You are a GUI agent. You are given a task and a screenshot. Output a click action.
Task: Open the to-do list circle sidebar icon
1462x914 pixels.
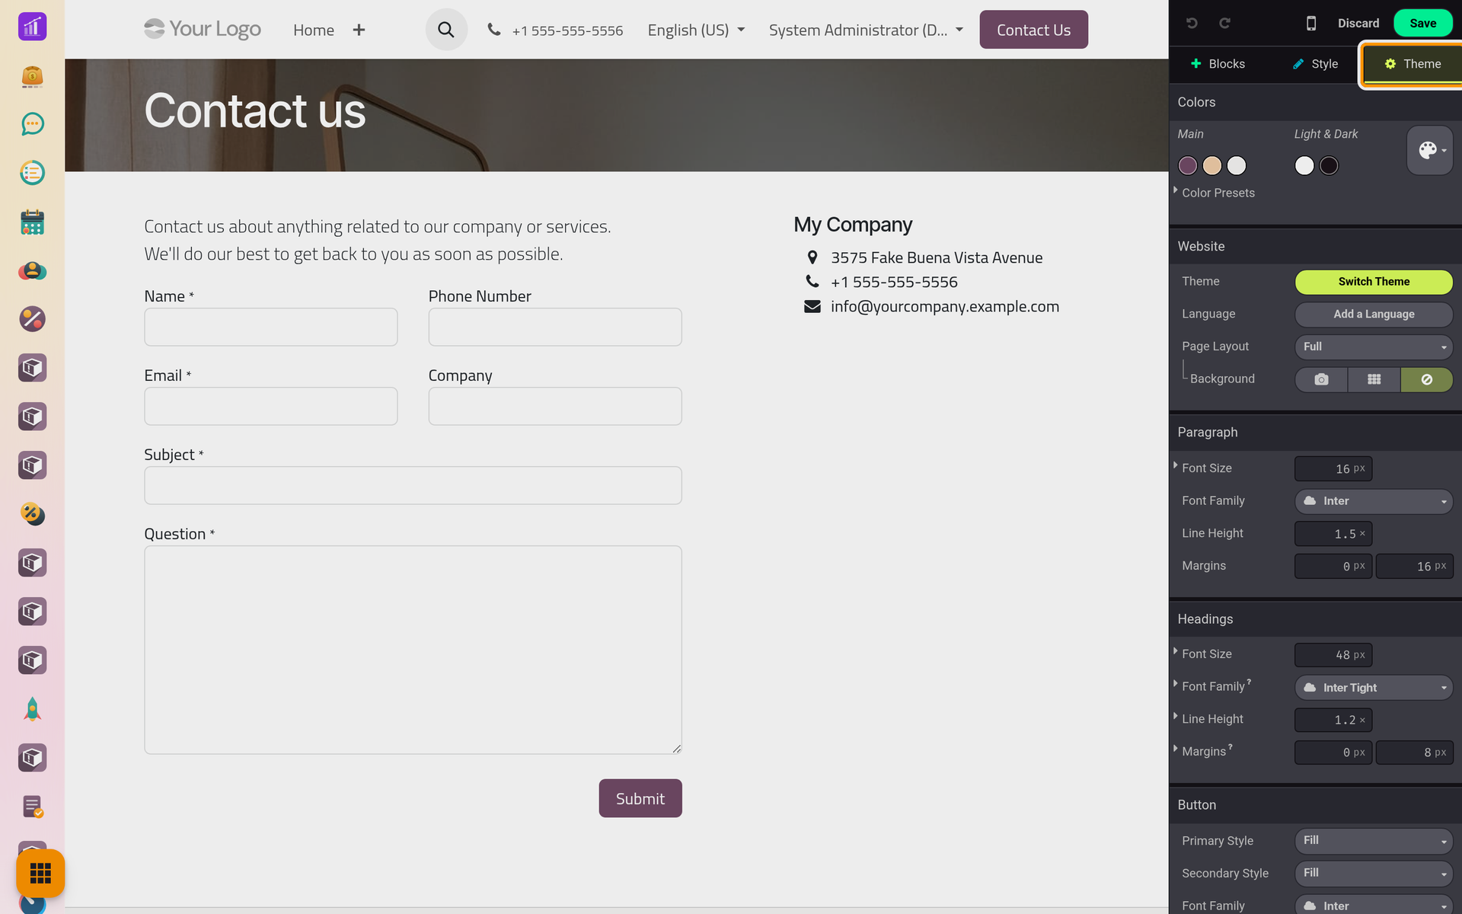[x=32, y=173]
